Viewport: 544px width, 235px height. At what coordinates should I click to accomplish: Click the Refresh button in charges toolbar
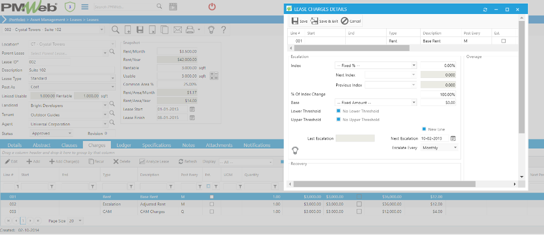pyautogui.click(x=188, y=161)
